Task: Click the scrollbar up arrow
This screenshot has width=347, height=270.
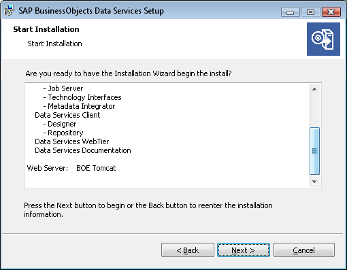Action: point(314,89)
